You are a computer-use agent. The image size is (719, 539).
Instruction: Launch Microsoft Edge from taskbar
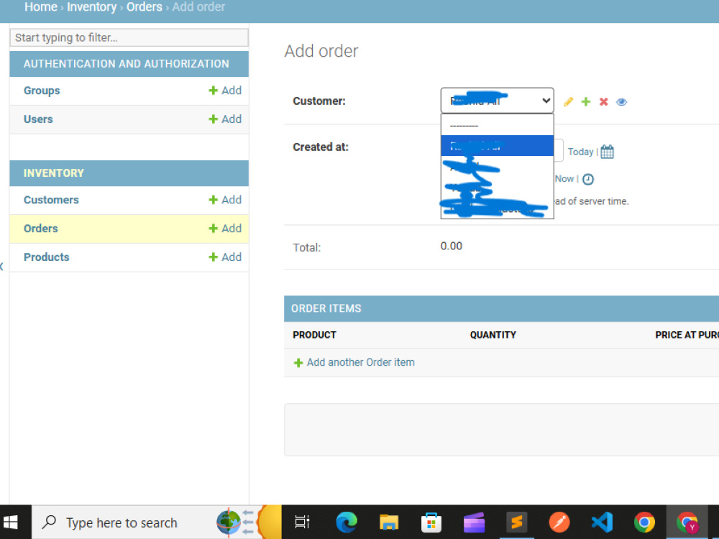[x=347, y=522]
